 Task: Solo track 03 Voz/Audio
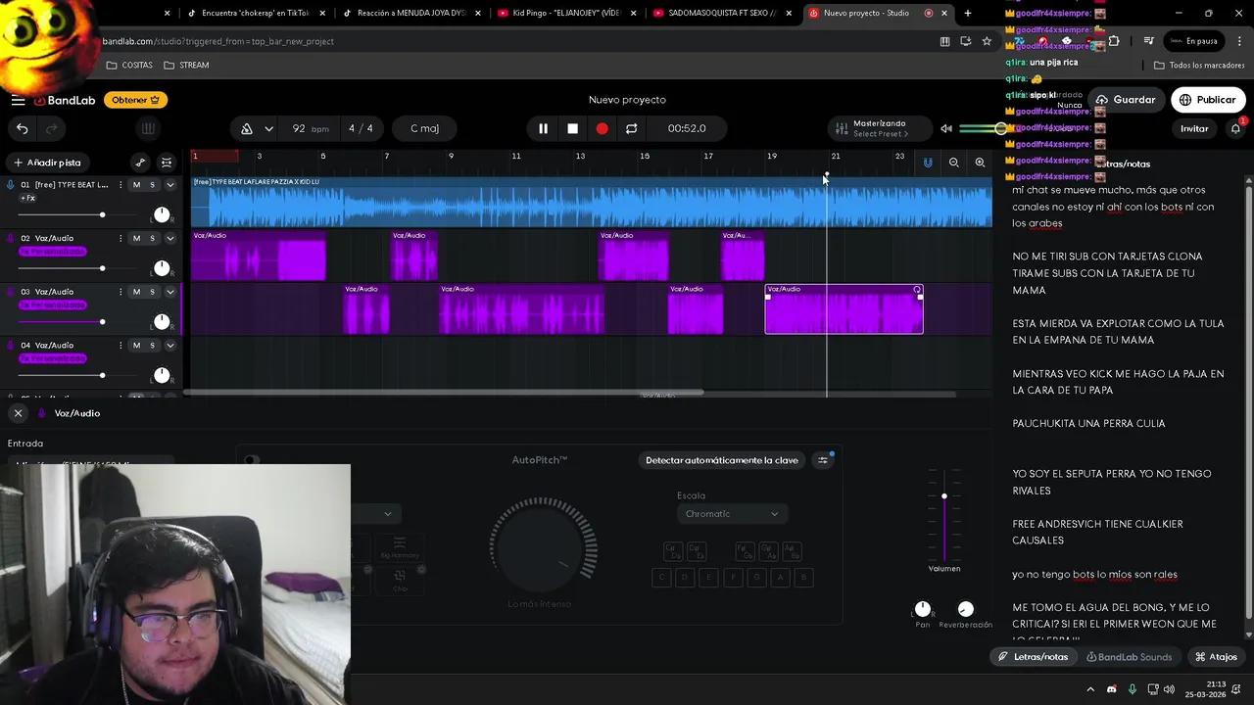[x=152, y=292]
